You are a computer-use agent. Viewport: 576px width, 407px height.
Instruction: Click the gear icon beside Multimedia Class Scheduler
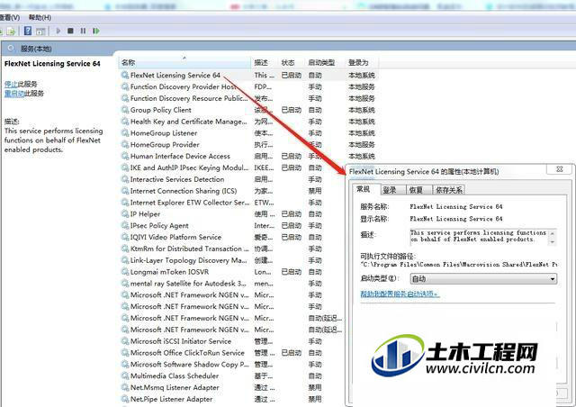tap(125, 375)
